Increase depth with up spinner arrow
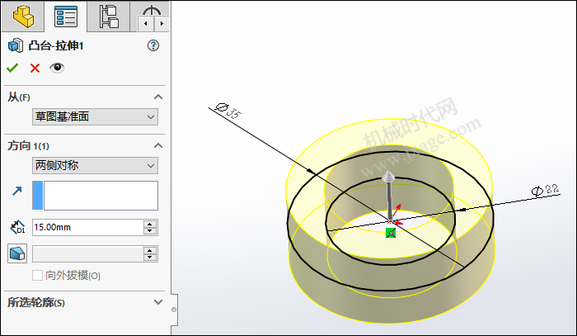Viewport: 577px width, 336px height. pos(150,224)
